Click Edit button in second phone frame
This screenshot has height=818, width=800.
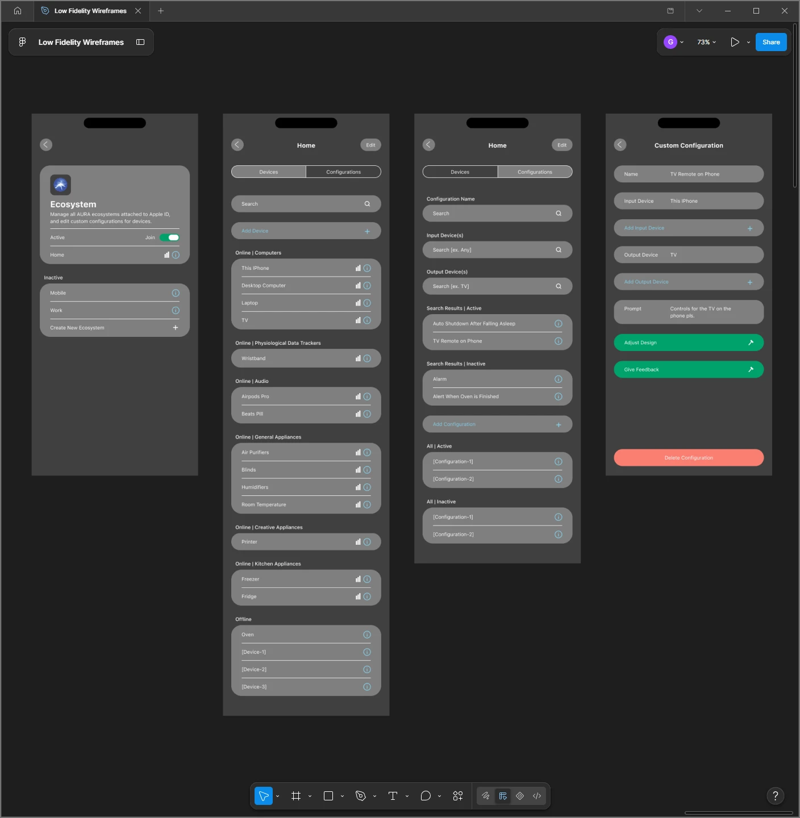click(x=370, y=145)
